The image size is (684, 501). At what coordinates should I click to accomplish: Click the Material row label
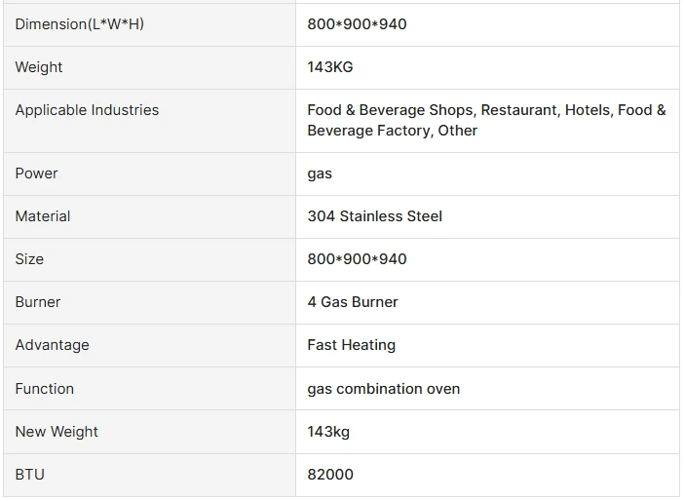43,216
